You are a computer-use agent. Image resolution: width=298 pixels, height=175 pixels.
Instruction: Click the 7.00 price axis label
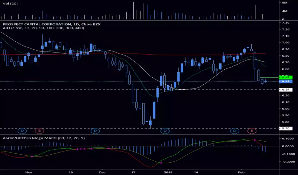coord(286,43)
